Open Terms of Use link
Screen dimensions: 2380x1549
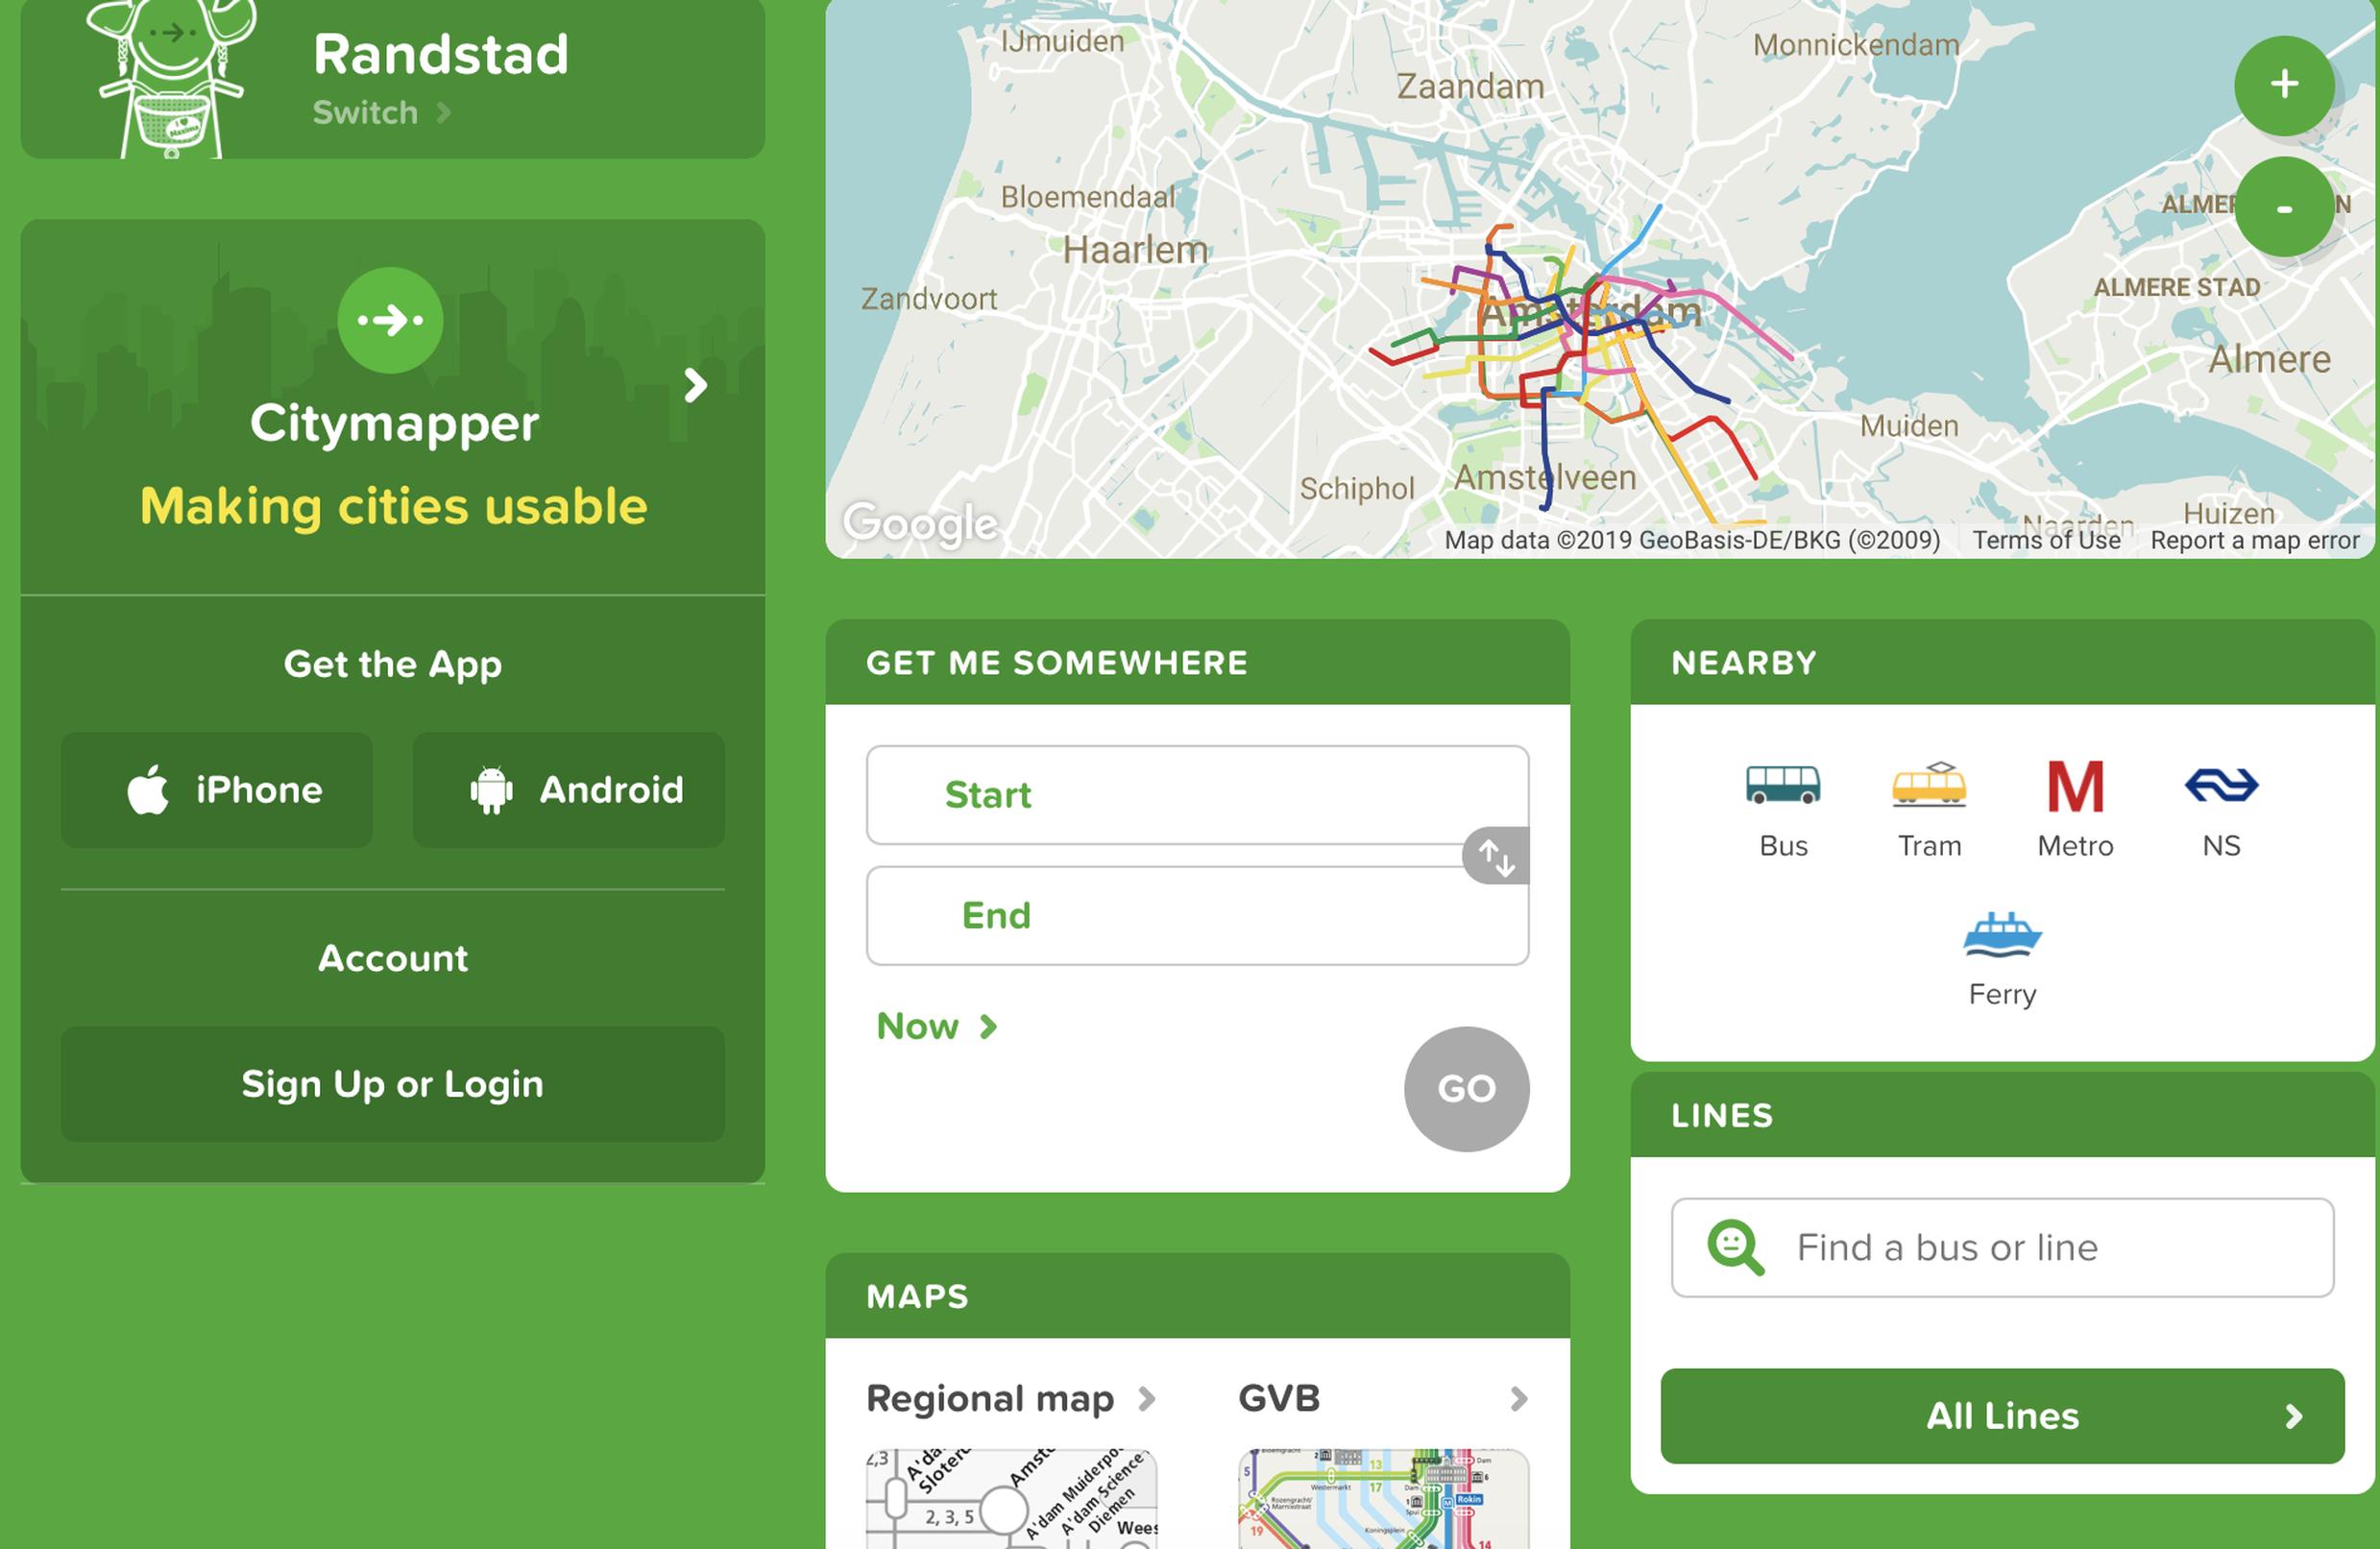coord(2046,540)
